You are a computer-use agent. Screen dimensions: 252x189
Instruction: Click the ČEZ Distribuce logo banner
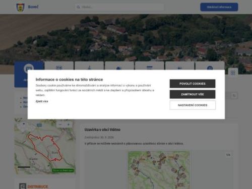pos(34,186)
